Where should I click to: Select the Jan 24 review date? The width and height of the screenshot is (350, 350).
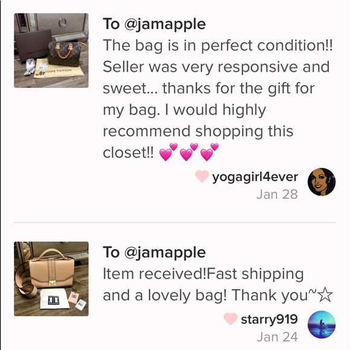click(x=277, y=337)
